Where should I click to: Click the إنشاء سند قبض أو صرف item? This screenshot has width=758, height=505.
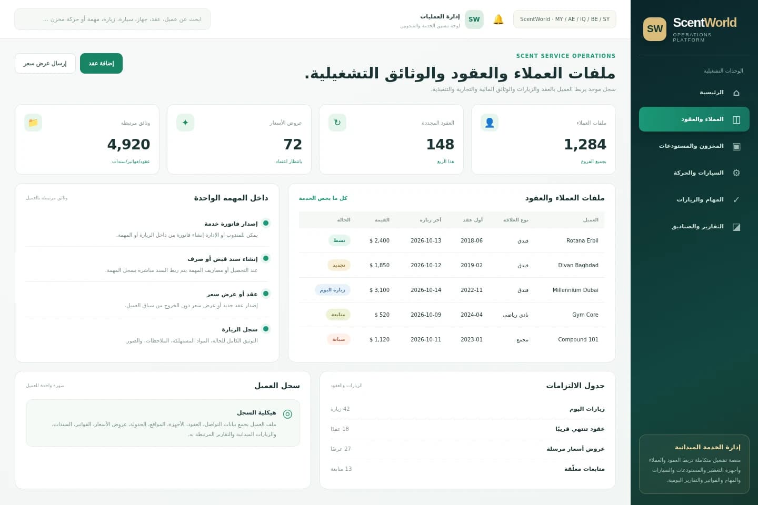click(x=147, y=264)
